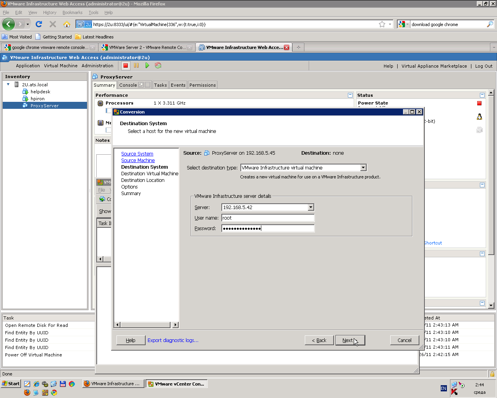Click the Firefox Home icon

pos(67,24)
